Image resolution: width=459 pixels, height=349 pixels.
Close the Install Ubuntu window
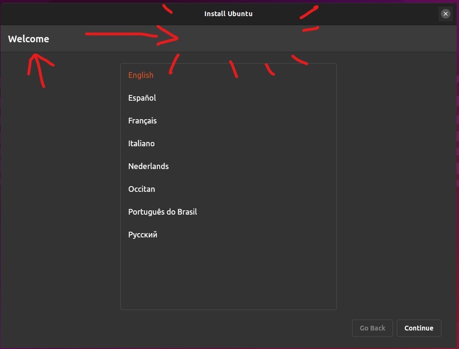coord(445,14)
